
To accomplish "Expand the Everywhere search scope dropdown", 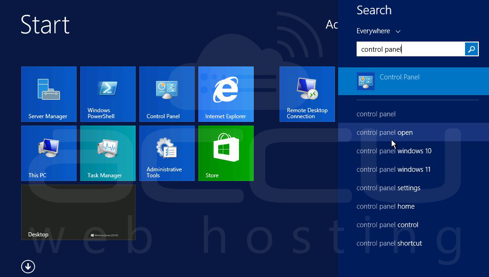I will click(x=379, y=31).
